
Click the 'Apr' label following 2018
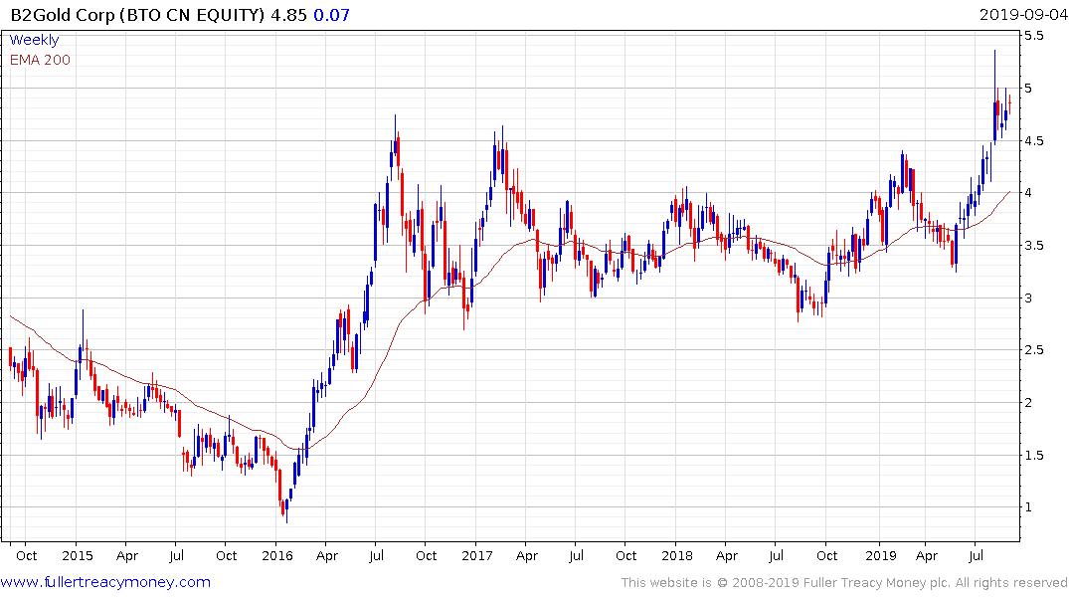pyautogui.click(x=727, y=555)
